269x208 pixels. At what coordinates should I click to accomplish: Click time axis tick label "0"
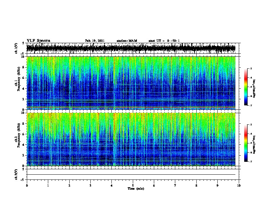tap(27, 186)
